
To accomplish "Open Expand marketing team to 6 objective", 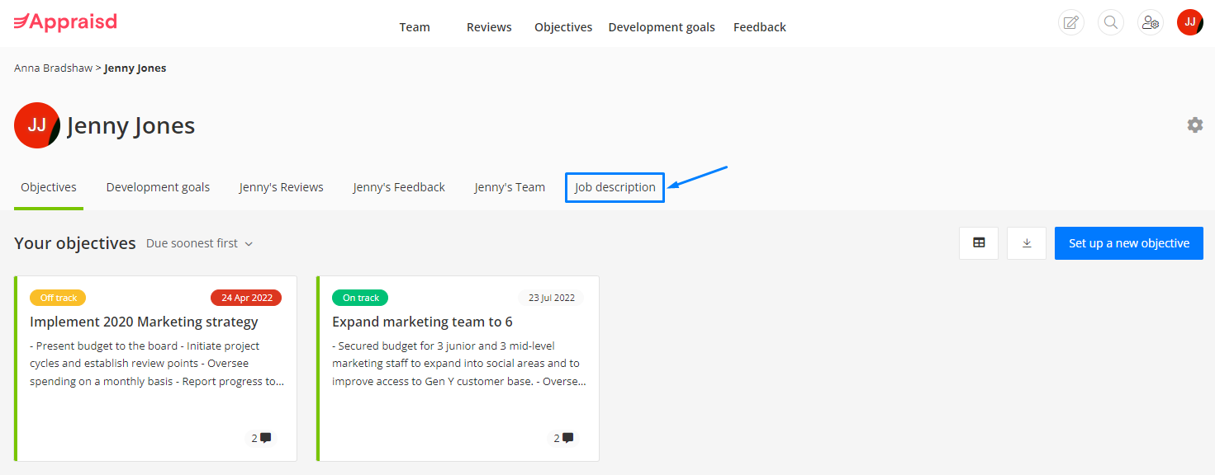I will click(x=422, y=322).
